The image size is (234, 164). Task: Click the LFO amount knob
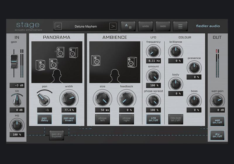pyautogui.click(x=153, y=76)
